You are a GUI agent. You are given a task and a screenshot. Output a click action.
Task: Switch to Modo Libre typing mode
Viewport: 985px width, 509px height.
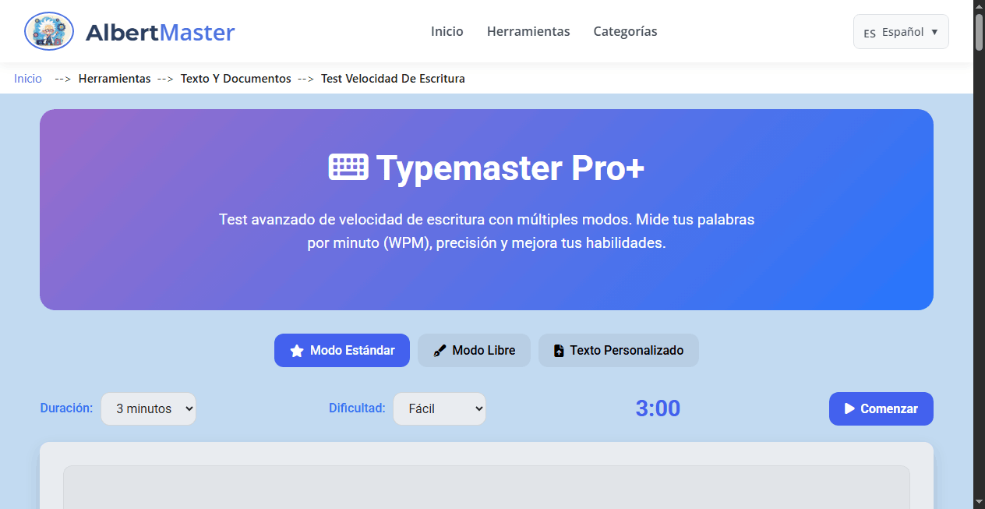click(474, 350)
